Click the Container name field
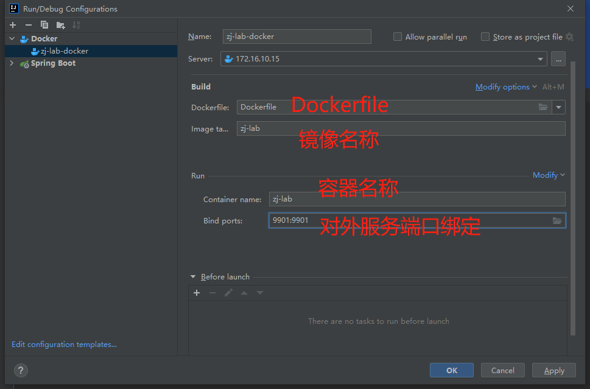This screenshot has height=389, width=590. (417, 199)
